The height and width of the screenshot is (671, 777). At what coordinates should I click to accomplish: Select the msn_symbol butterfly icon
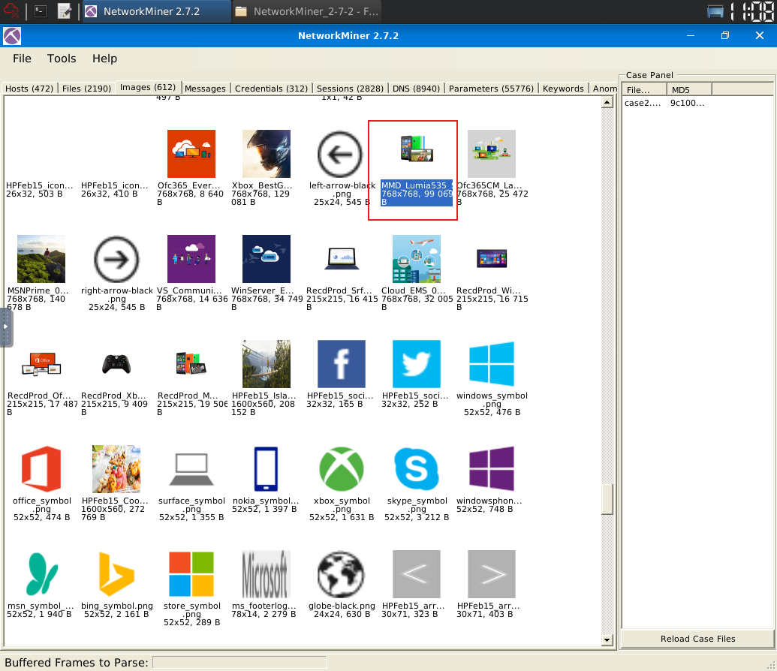pos(41,574)
